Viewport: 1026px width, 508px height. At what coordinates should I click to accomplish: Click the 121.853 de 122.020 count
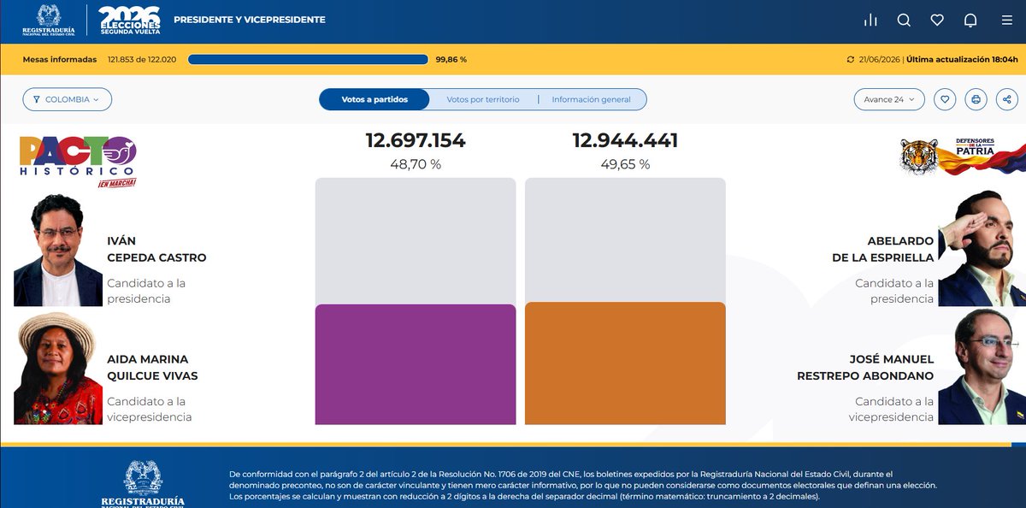(x=142, y=60)
